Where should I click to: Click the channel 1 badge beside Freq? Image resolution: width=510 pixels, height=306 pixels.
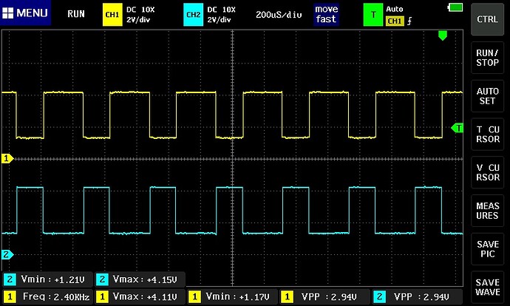pyautogui.click(x=10, y=296)
